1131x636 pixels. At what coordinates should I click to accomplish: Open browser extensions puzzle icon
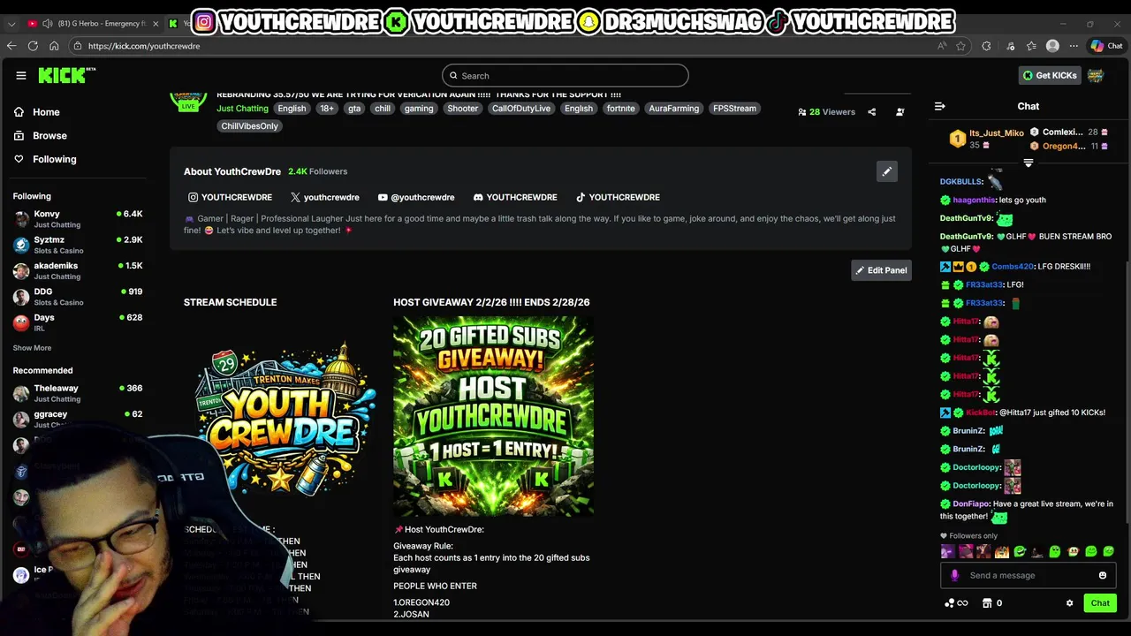(x=986, y=46)
